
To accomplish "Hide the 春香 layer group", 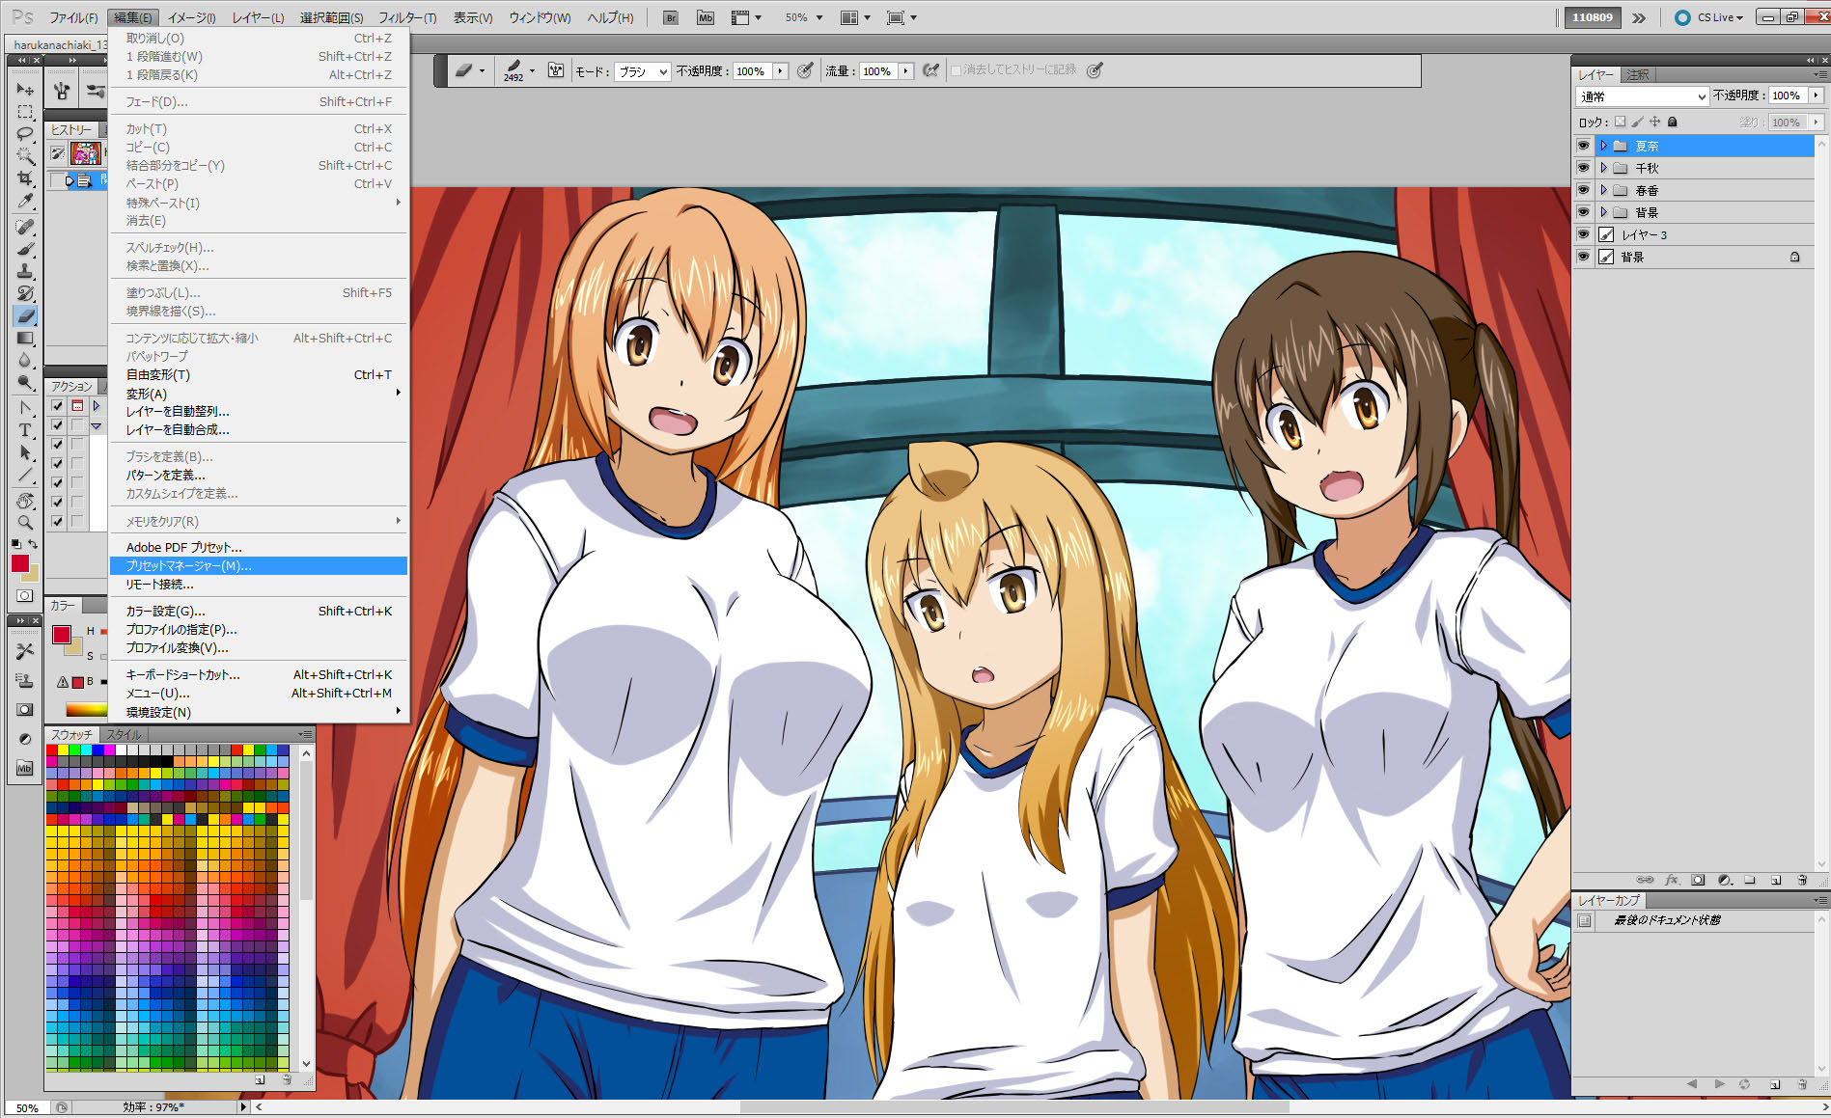I will coord(1583,190).
